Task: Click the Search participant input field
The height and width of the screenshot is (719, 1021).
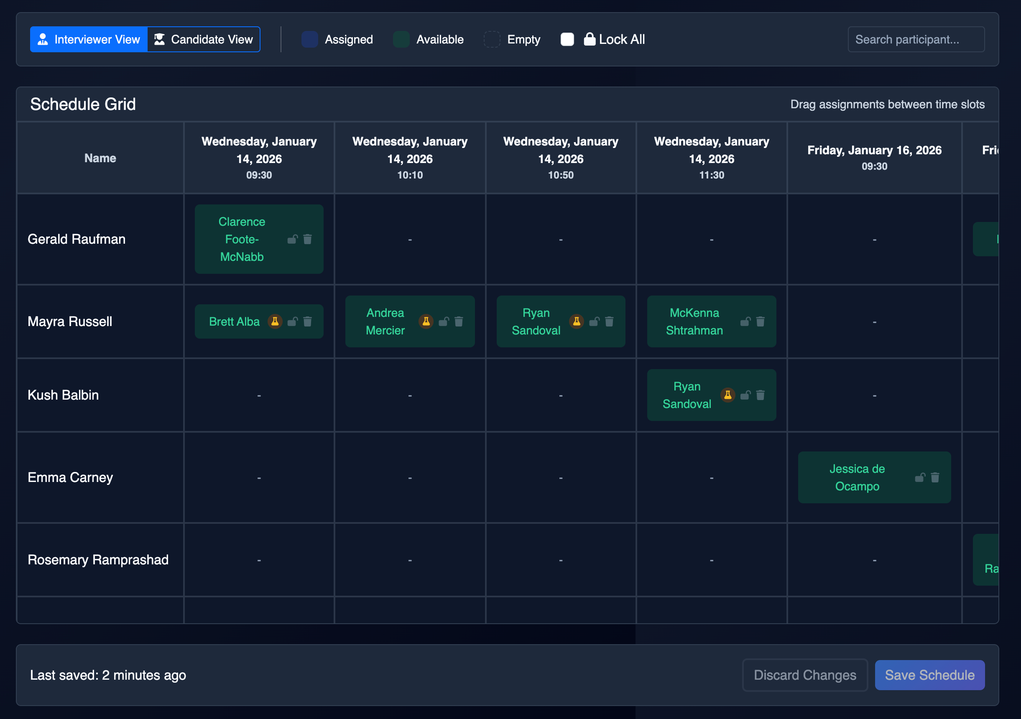Action: pyautogui.click(x=916, y=39)
